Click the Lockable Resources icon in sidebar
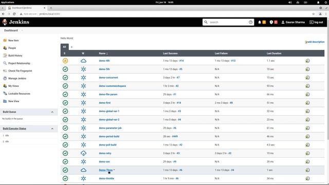329x185 pixels. coord(5,94)
